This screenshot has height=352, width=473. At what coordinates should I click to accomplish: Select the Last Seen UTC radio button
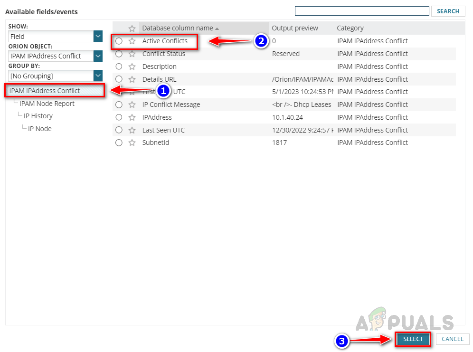point(119,130)
